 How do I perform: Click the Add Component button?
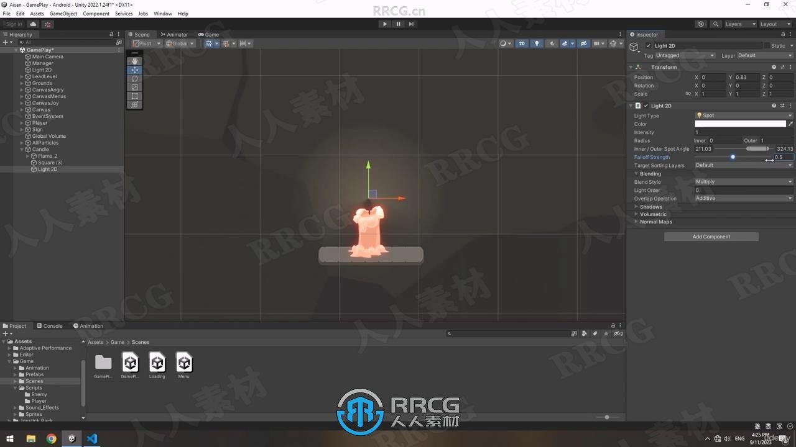tap(711, 237)
